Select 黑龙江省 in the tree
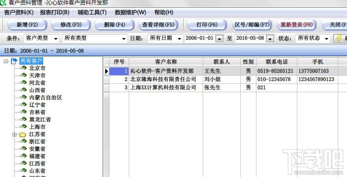This screenshot has width=347, height=177. [x=40, y=120]
